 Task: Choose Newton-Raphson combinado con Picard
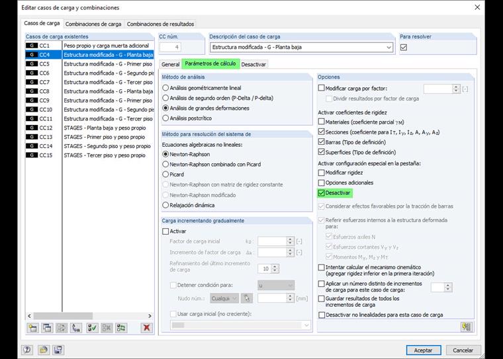pos(165,165)
